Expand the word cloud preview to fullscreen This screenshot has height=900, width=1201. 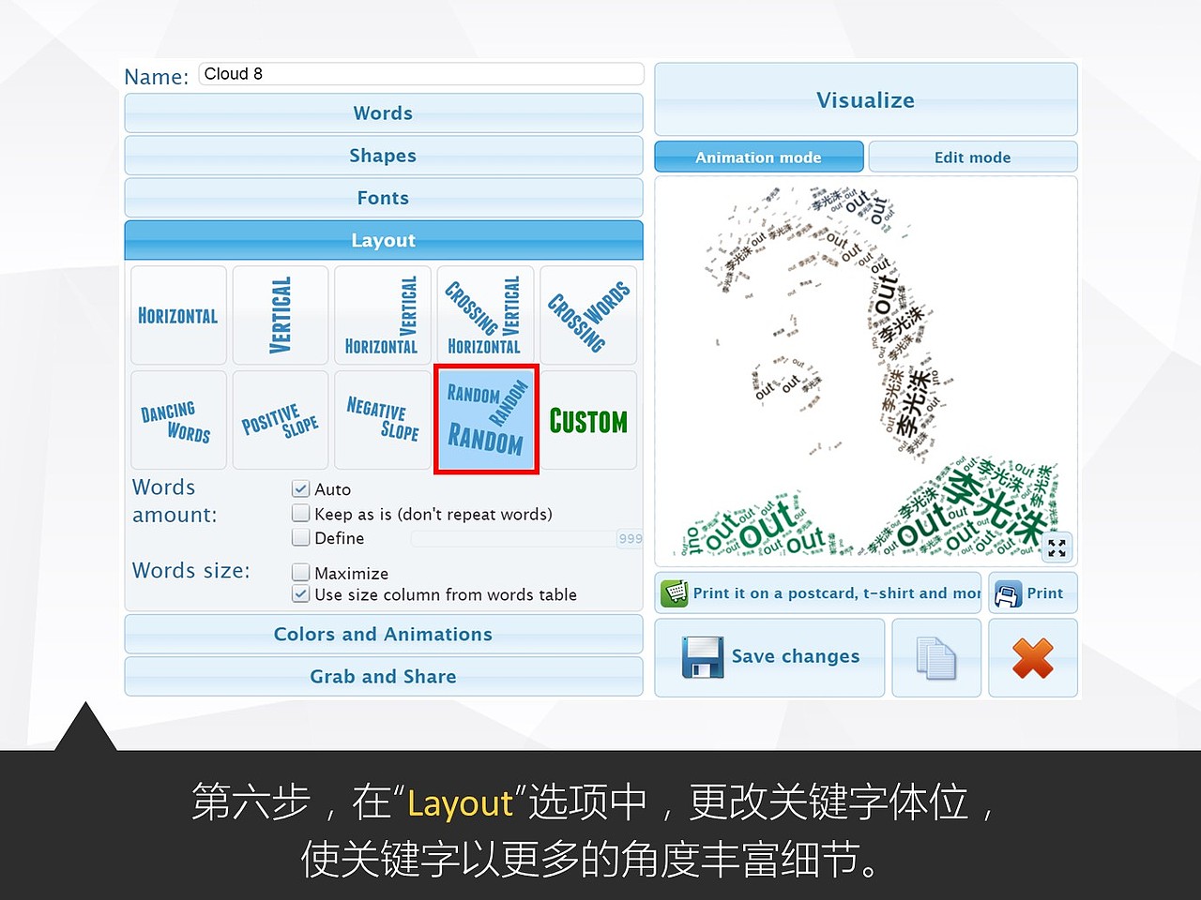tap(1057, 547)
